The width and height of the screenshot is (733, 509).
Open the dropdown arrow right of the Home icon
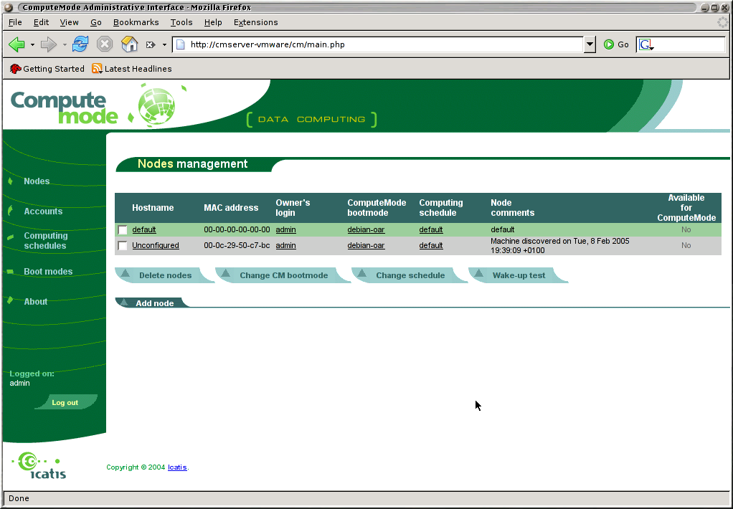coord(164,45)
